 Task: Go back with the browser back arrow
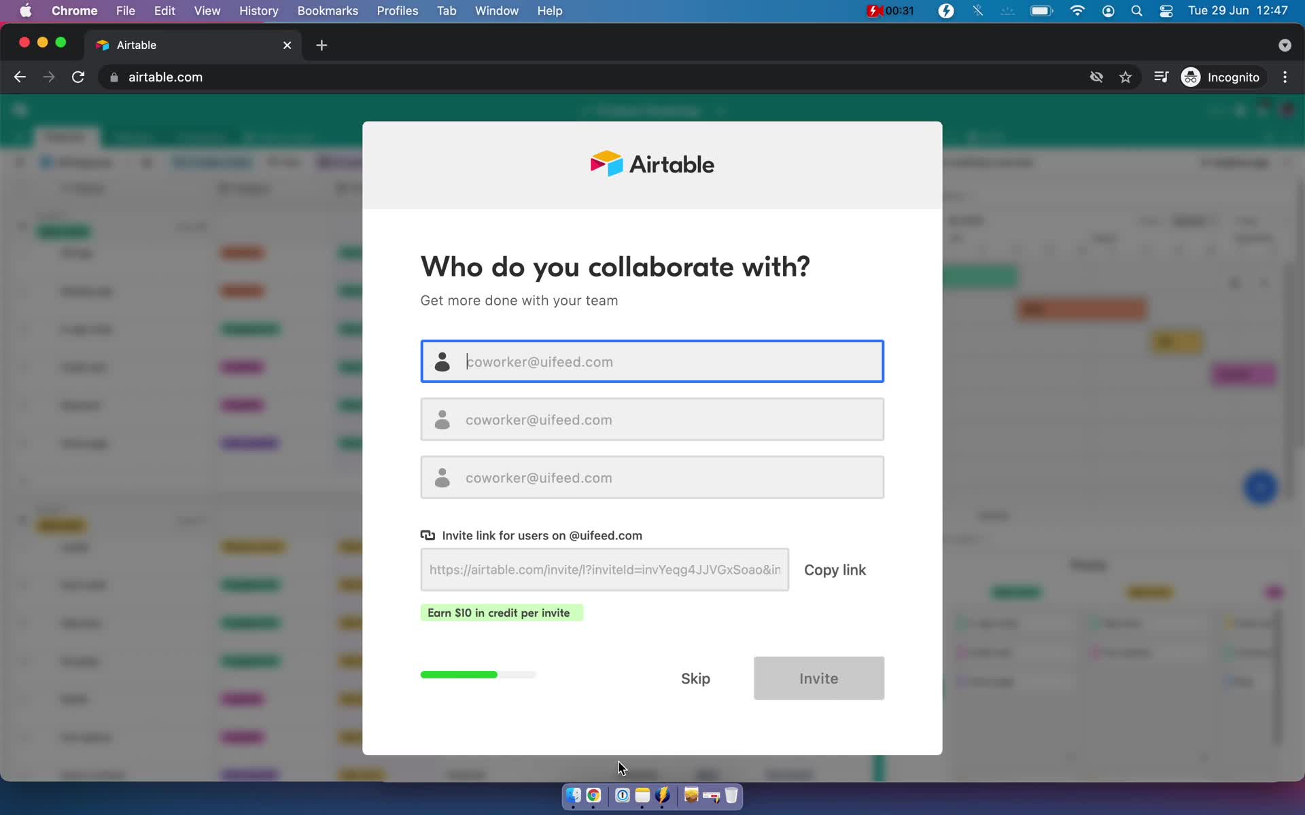pyautogui.click(x=20, y=77)
